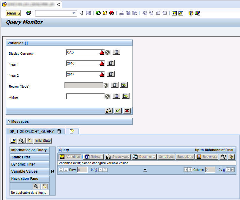Delete the Display Currency value using its trash icon
This screenshot has width=240, height=200.
tap(116, 52)
